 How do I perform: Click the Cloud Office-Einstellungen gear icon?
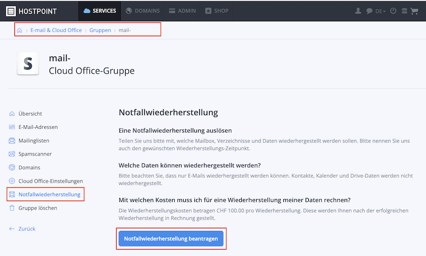click(x=12, y=181)
